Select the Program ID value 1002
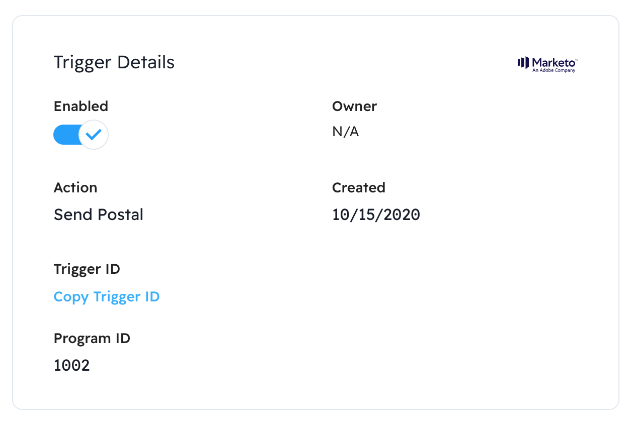This screenshot has height=428, width=632. point(72,365)
